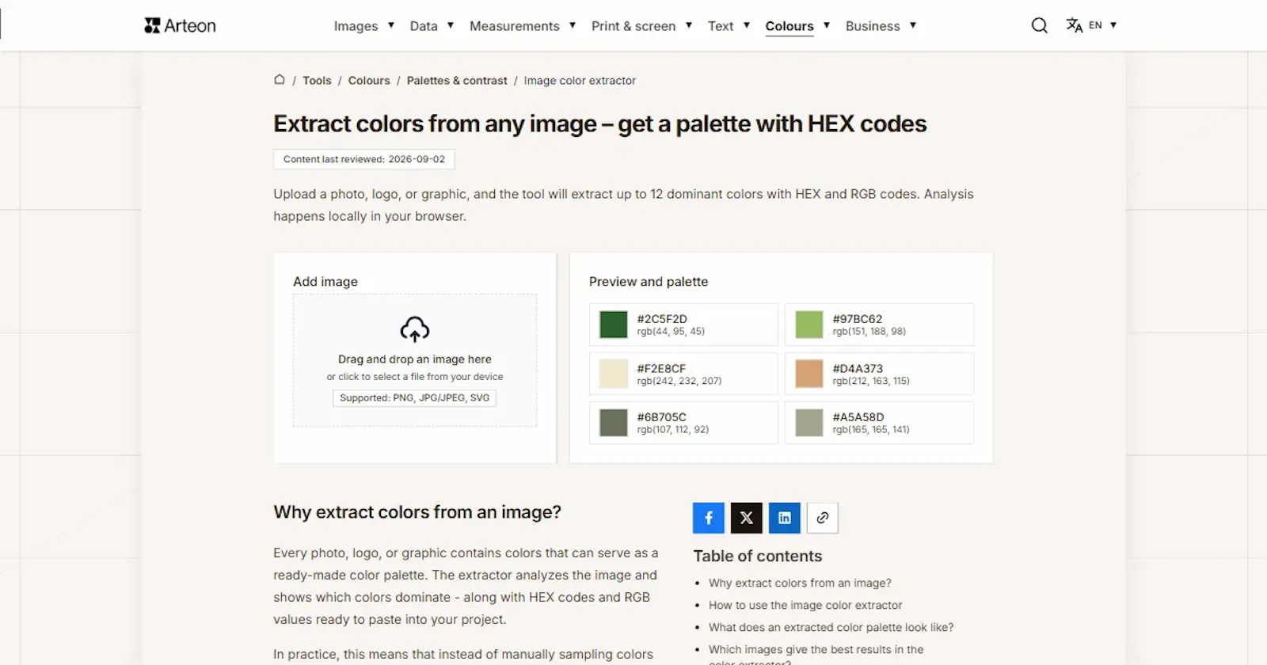Expand the Images menu arrow

(391, 25)
